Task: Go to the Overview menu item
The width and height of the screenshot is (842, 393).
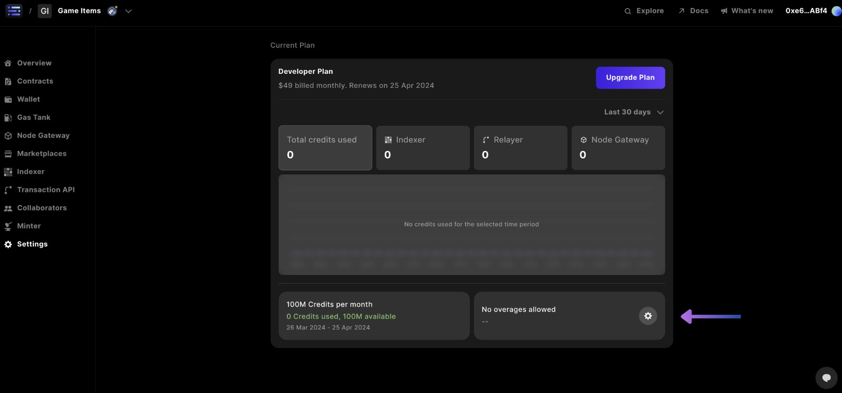Action: click(34, 63)
